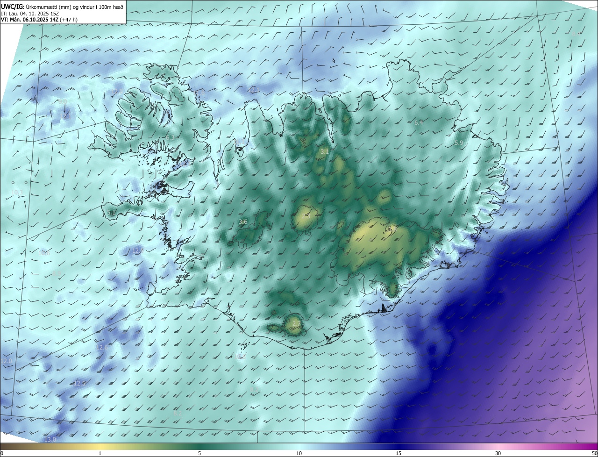Screen dimensions: 598x457
Task: Click the 15 tick on the color scale
Action: click(399, 453)
